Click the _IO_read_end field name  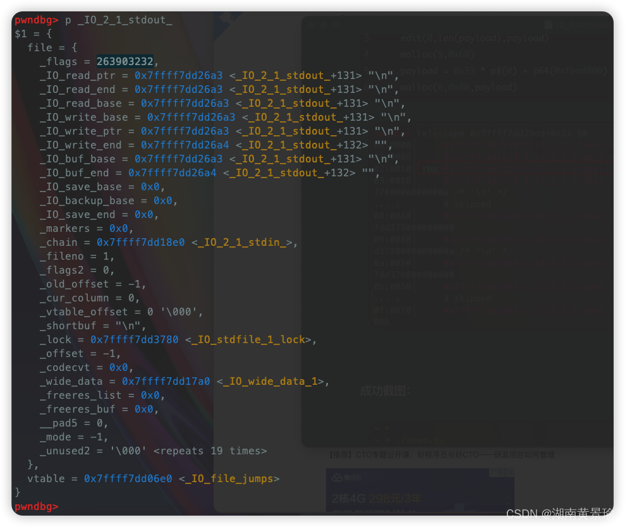tap(77, 89)
